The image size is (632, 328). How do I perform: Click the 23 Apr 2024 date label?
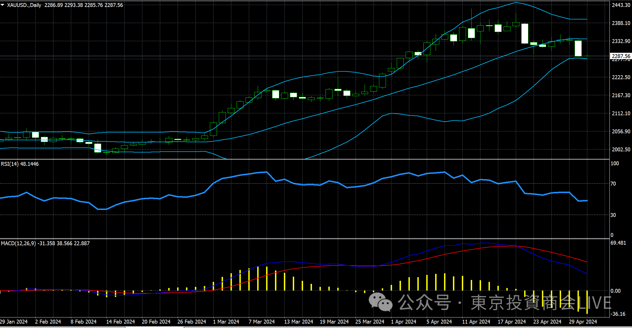point(547,322)
